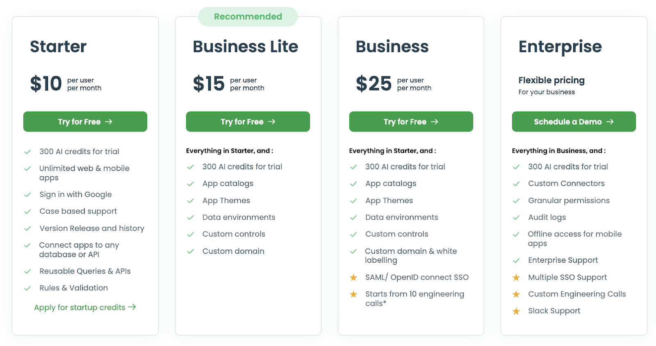Image resolution: width=656 pixels, height=346 pixels.
Task: Click the star icon beside Multiple SSO Support
Action: tap(516, 278)
